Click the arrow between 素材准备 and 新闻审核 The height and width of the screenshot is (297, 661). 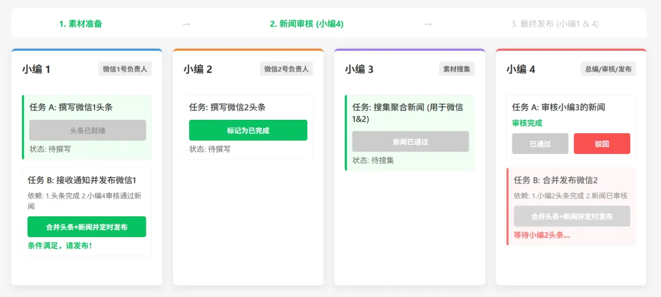coord(186,24)
